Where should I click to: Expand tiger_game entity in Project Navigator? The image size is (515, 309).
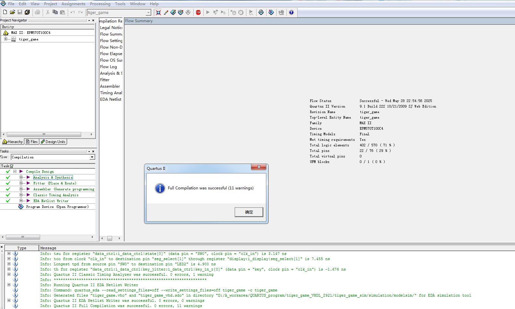[x=6, y=39]
